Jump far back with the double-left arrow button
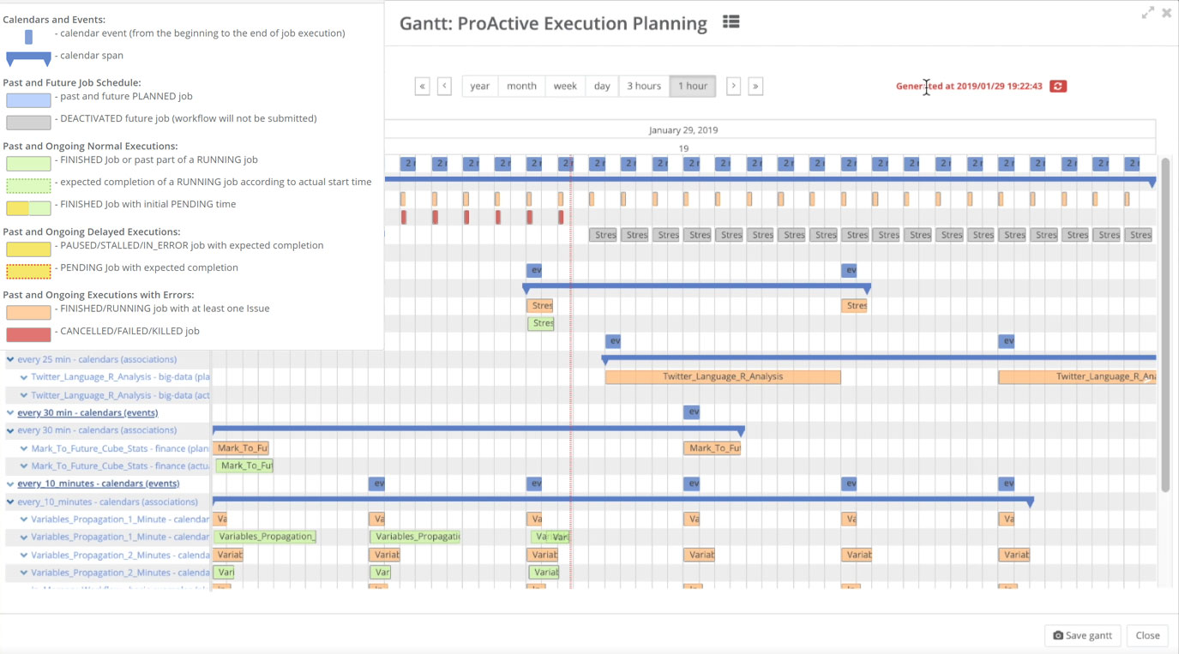Screen dimensions: 1179x654 (x=422, y=86)
